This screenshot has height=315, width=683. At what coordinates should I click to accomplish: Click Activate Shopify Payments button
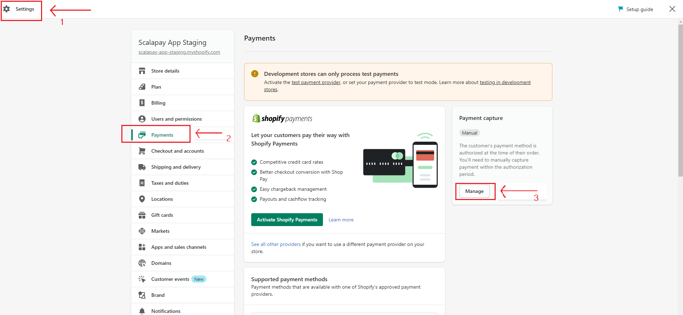[287, 220]
